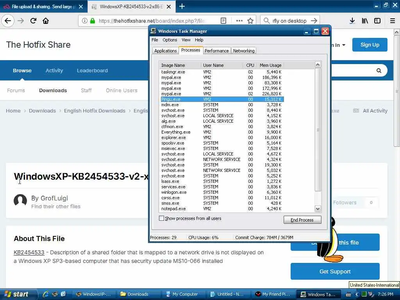Close the WindowsXP-KB2454533 tab
This screenshot has width=400, height=300.
[169, 7]
